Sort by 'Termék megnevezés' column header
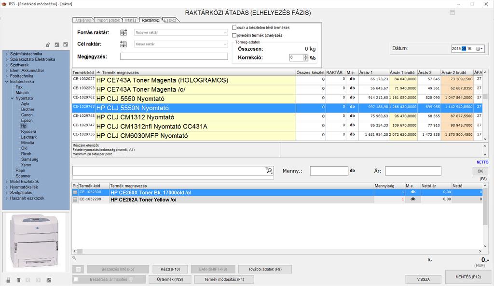Screen dimensions: 494x286 [195, 72]
